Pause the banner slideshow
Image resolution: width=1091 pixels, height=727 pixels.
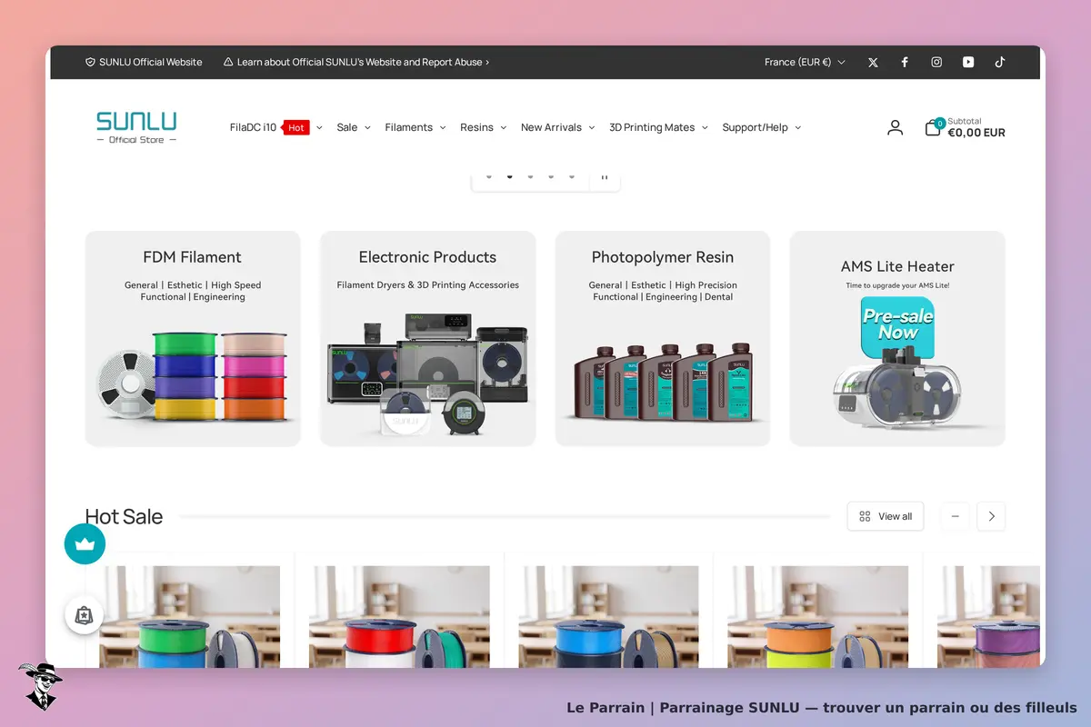605,176
